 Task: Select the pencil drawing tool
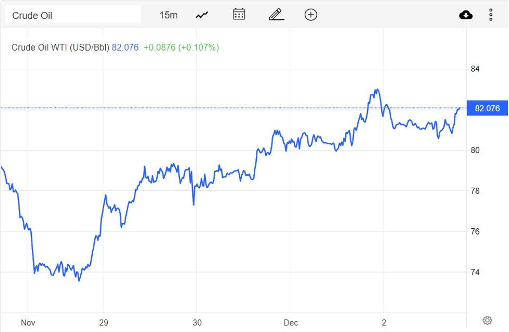[276, 15]
